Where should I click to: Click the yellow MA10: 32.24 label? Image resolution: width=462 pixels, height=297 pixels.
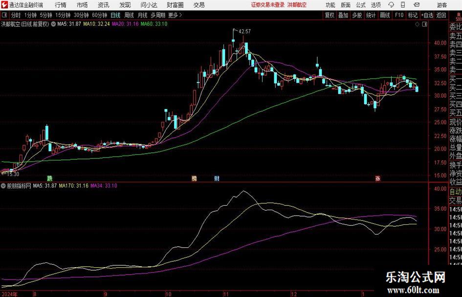click(96, 24)
